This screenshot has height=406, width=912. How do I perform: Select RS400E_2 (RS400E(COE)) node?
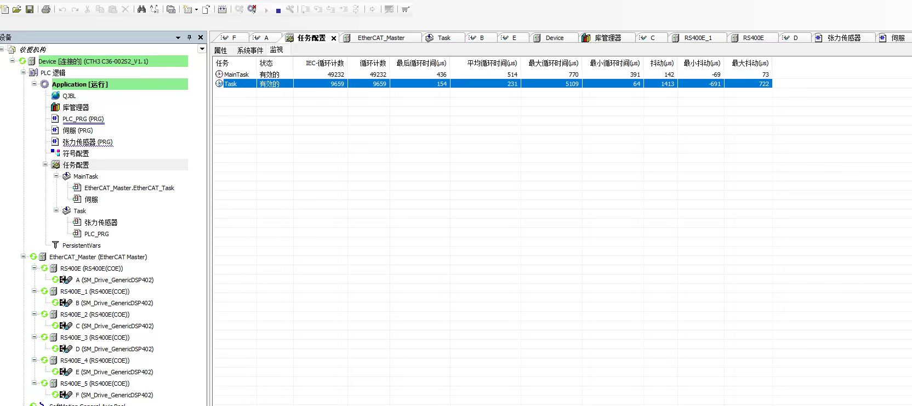coord(95,314)
